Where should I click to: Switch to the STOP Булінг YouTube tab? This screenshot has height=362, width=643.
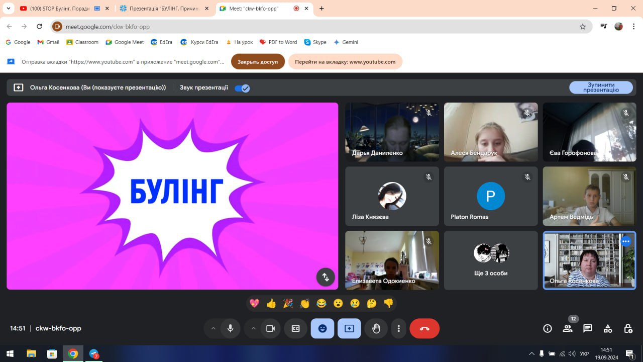(59, 9)
